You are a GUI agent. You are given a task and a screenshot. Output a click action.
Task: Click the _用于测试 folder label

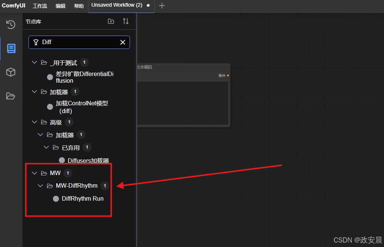coord(63,63)
